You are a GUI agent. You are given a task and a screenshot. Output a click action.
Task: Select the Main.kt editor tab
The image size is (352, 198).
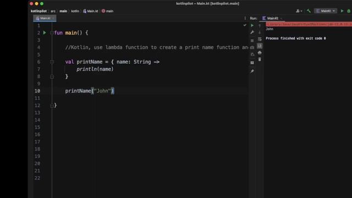click(x=45, y=18)
